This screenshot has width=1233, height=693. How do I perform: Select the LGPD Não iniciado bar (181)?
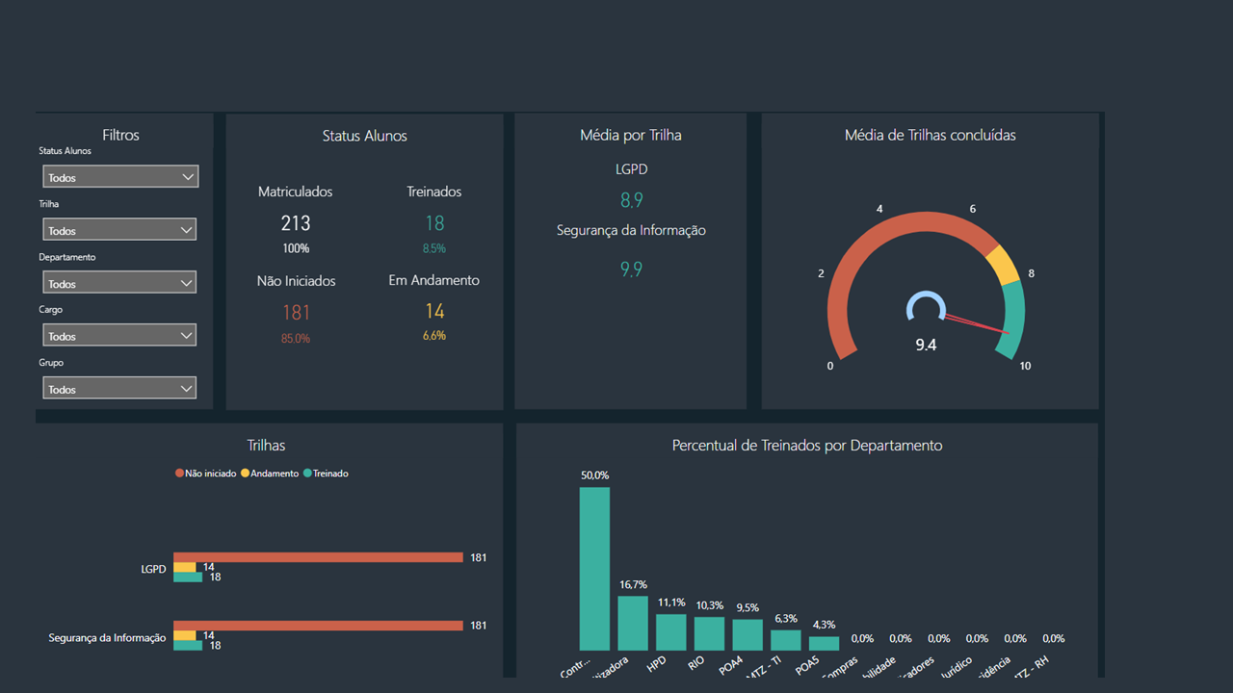318,557
